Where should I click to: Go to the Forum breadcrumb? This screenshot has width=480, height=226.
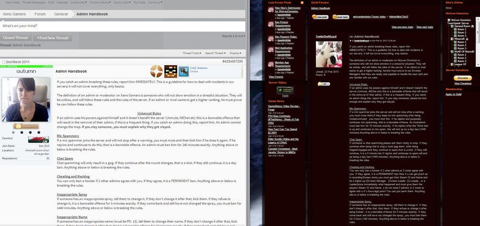tap(40, 14)
